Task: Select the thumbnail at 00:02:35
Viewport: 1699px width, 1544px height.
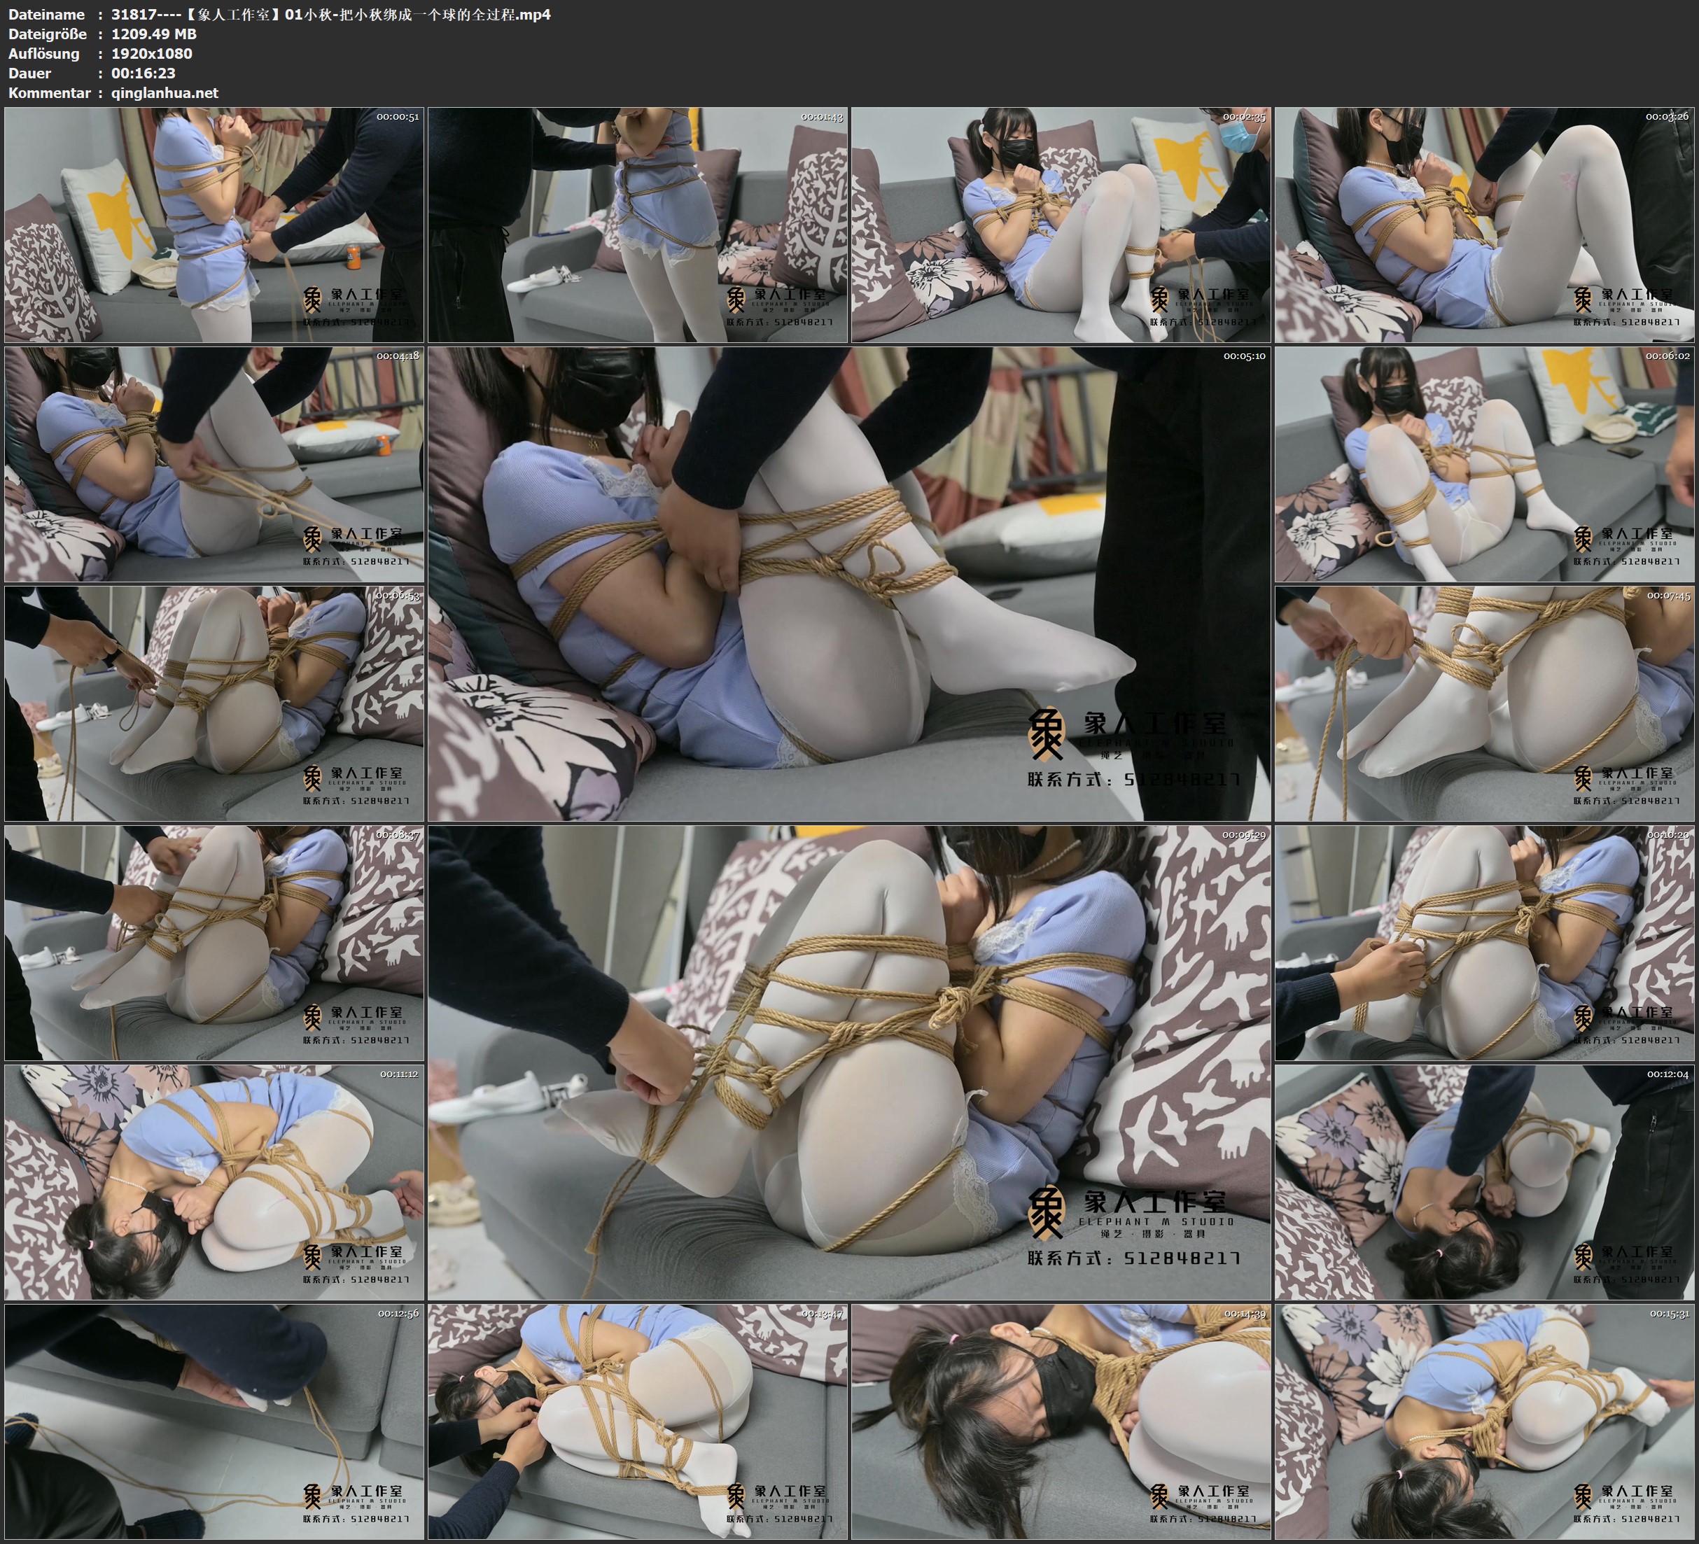Action: pos(1060,225)
